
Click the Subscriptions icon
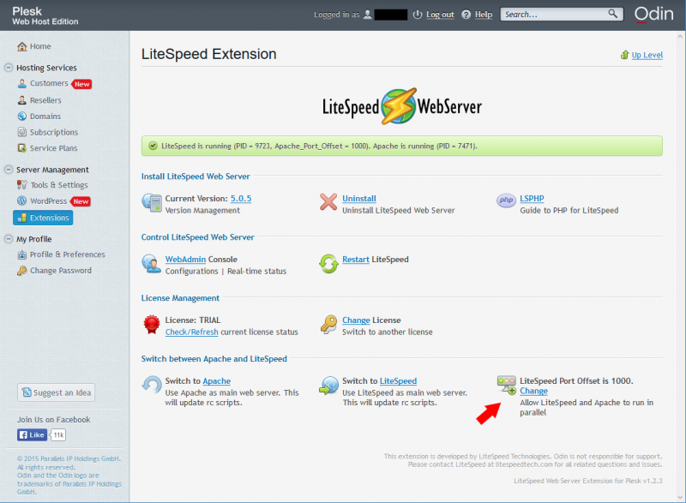(22, 132)
